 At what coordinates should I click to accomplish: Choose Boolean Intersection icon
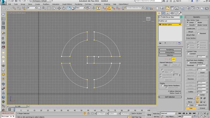tap(204, 98)
